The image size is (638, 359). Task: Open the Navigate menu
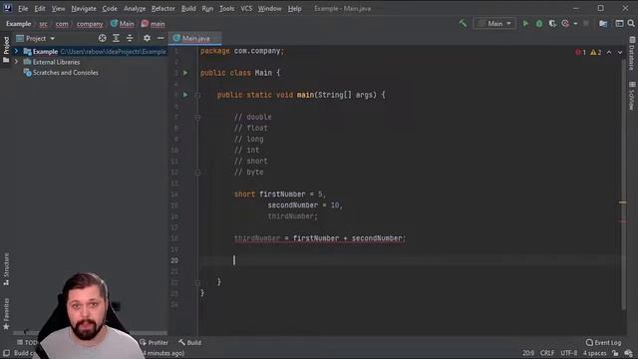tap(84, 8)
